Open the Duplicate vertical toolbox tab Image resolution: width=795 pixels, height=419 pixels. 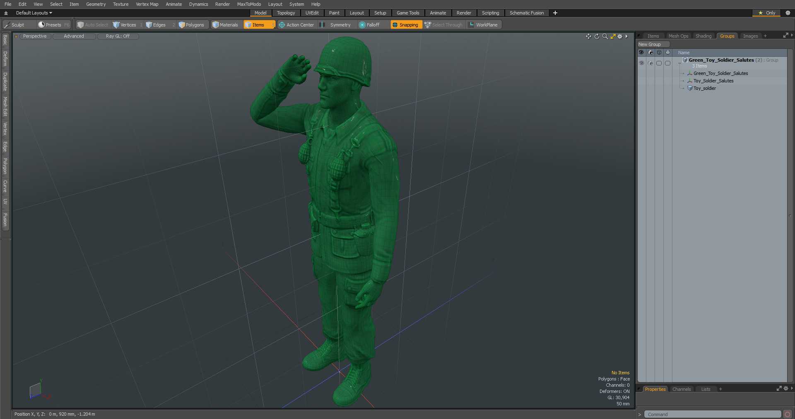5,82
